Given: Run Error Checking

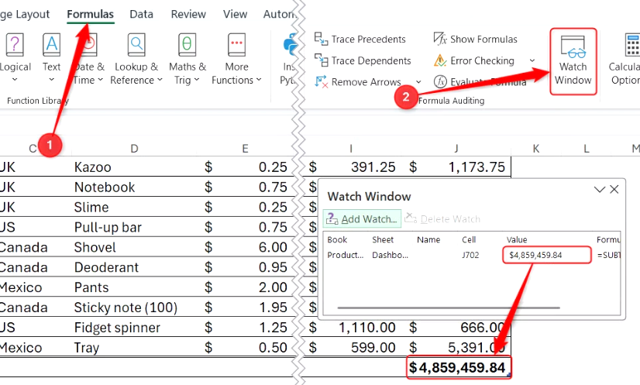Looking at the screenshot, I should point(474,61).
